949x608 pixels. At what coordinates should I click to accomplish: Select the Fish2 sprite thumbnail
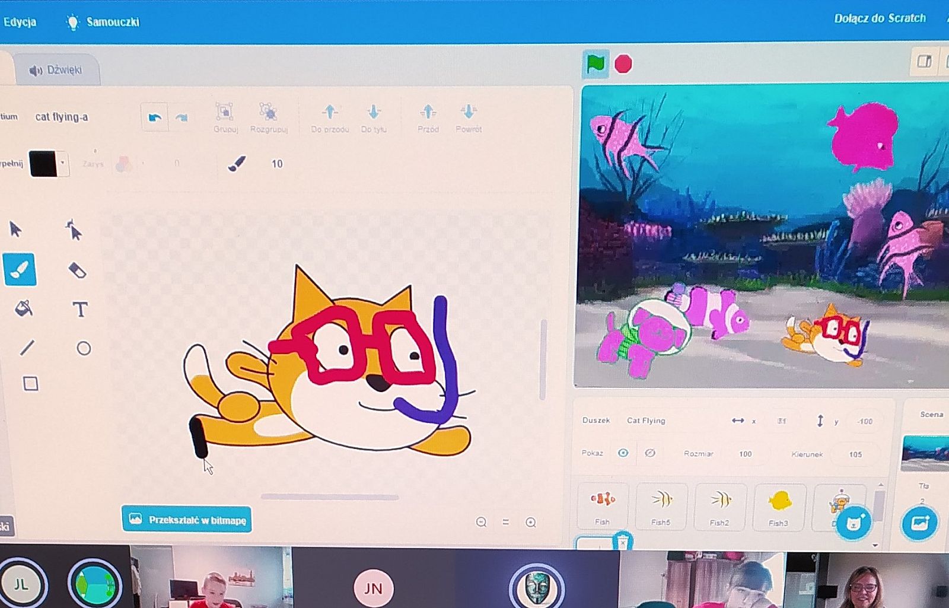[x=720, y=506]
